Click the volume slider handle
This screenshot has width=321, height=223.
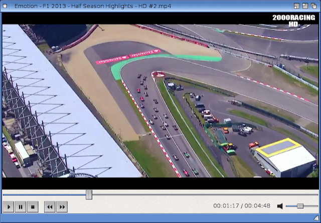[x=300, y=206]
